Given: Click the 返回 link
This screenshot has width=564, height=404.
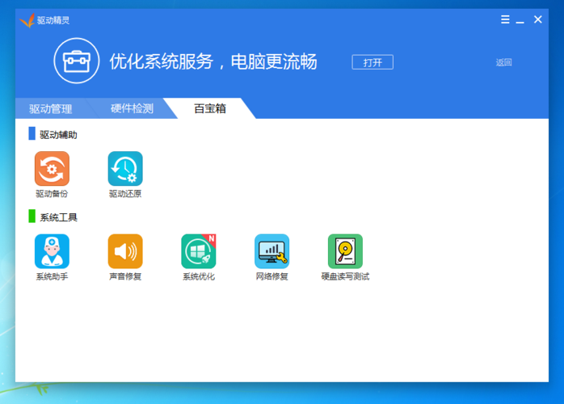Looking at the screenshot, I should (503, 62).
